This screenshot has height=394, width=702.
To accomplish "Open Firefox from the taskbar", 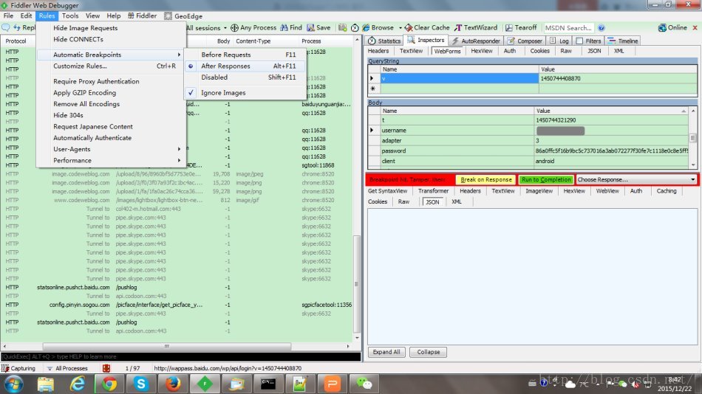I will 173,384.
